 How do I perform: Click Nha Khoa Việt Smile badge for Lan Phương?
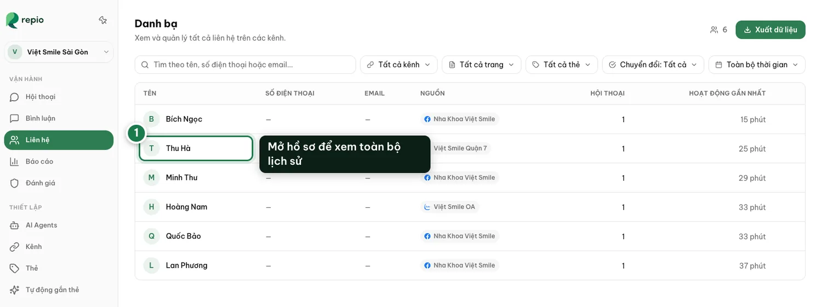tap(459, 265)
